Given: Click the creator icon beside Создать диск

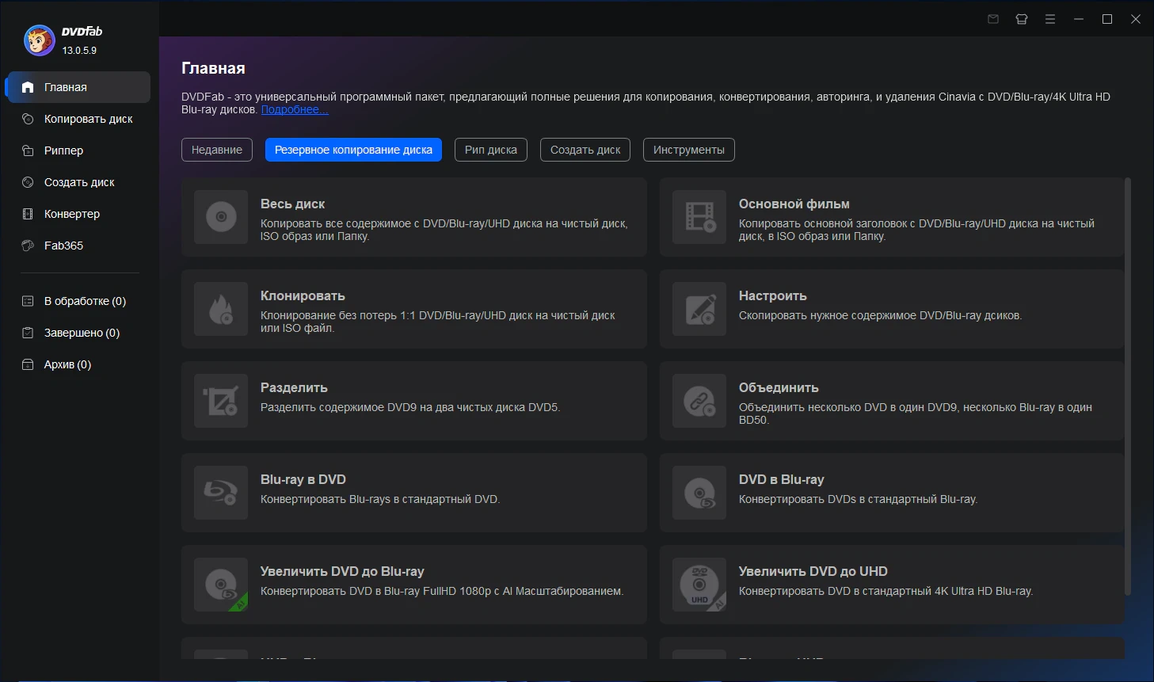Looking at the screenshot, I should [28, 182].
